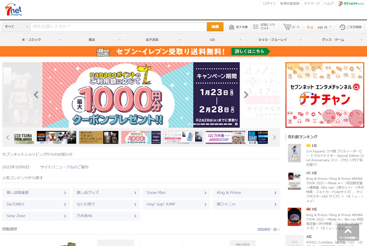Open the ナナチャン entertainment channel banner

pos(325,95)
